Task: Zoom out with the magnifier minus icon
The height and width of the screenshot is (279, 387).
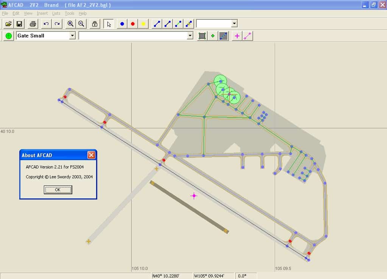Action: [81, 24]
